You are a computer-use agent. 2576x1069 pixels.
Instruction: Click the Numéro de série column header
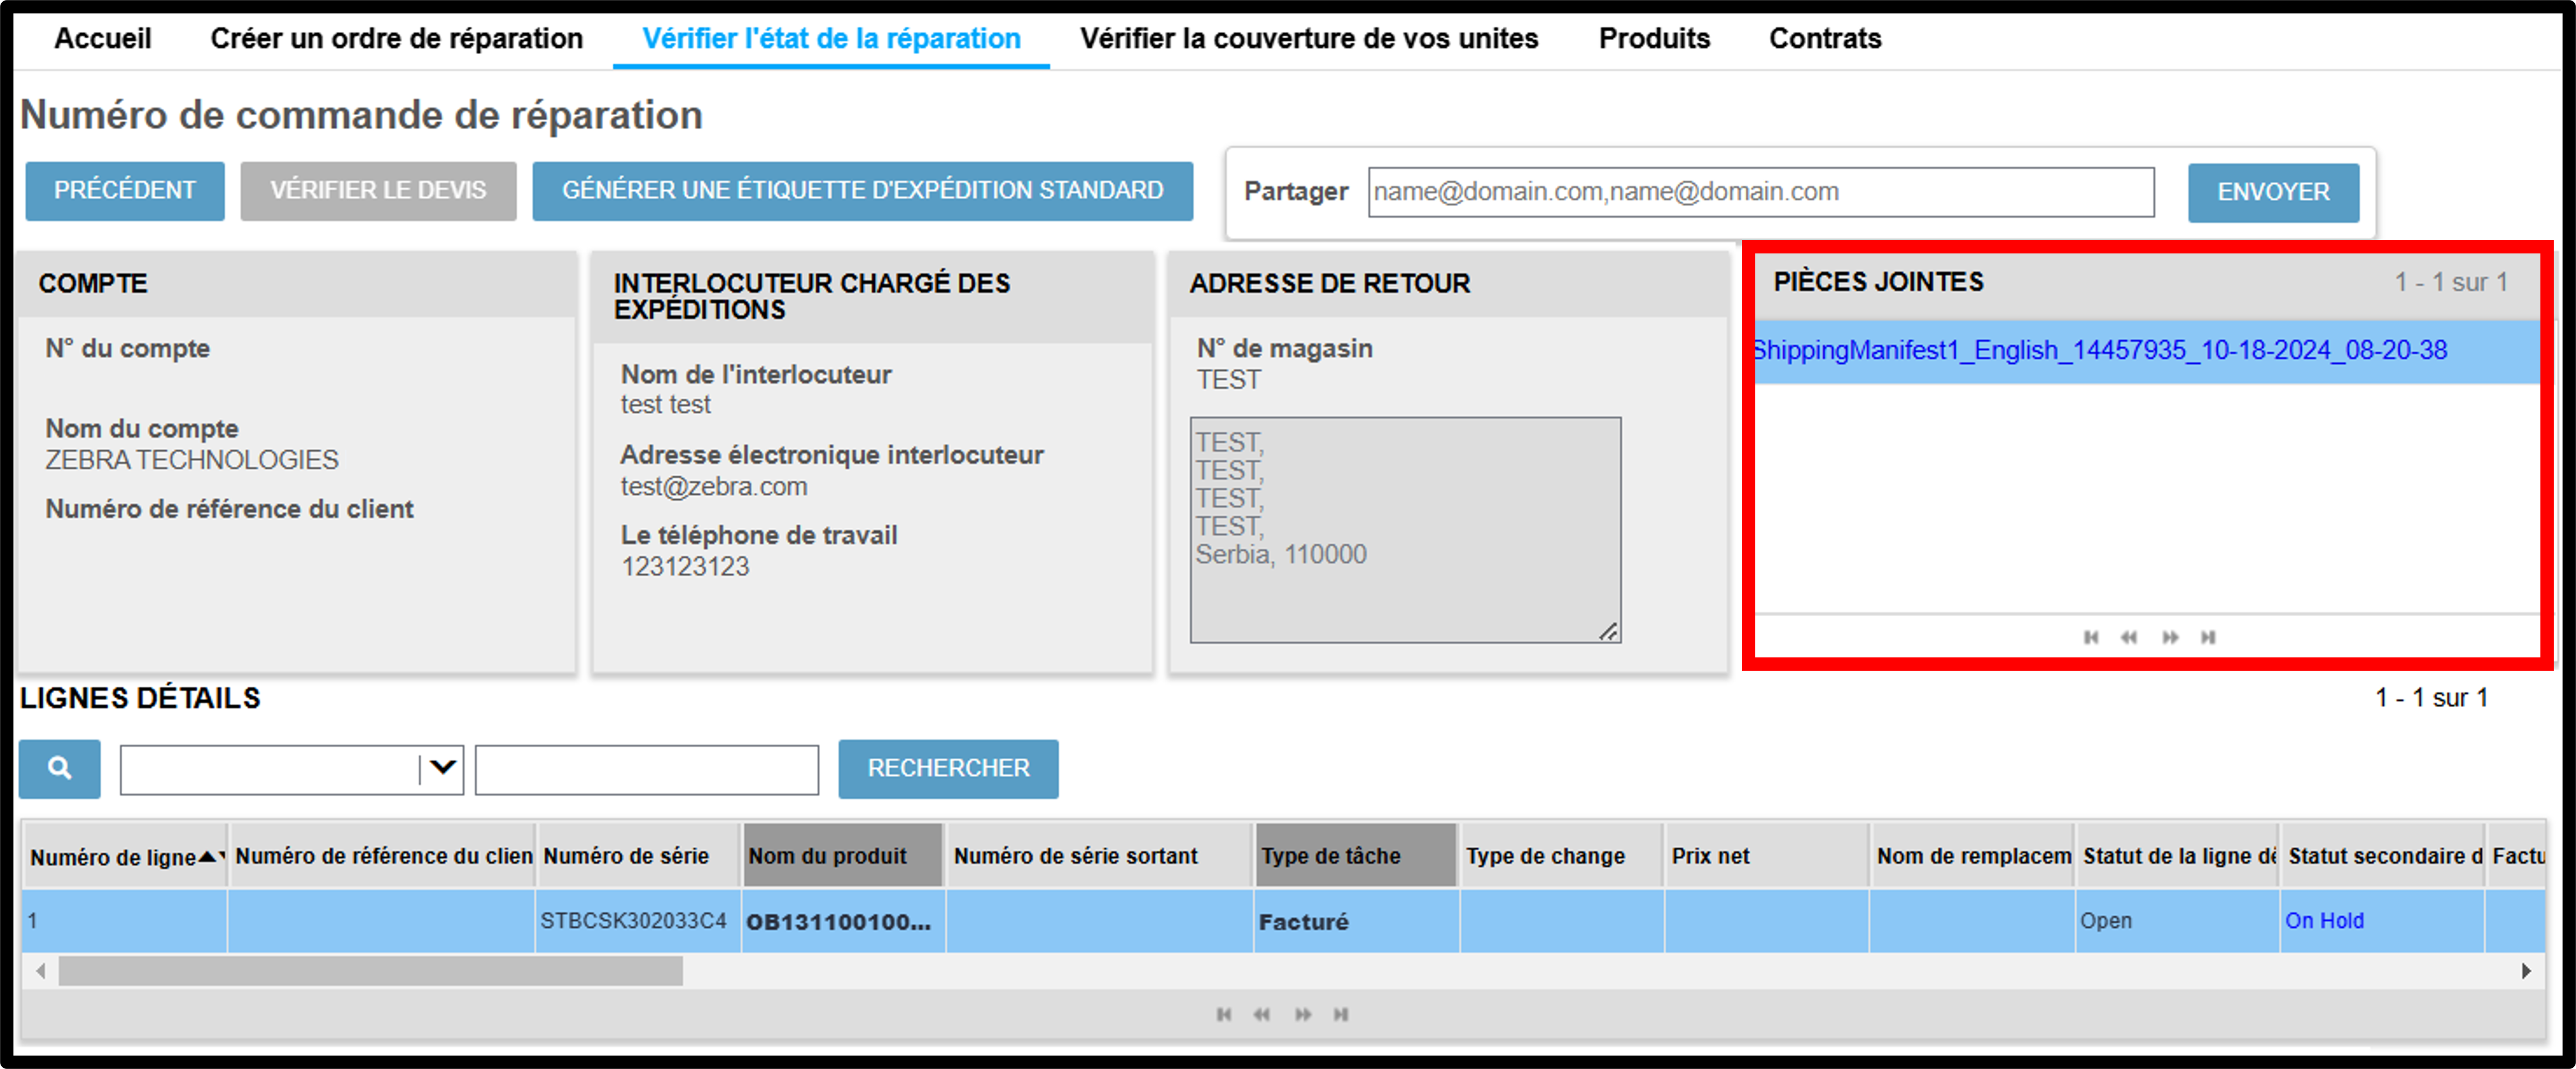[x=638, y=856]
